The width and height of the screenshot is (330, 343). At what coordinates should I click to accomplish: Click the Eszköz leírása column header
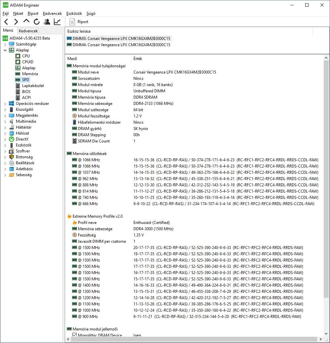[x=189, y=31]
